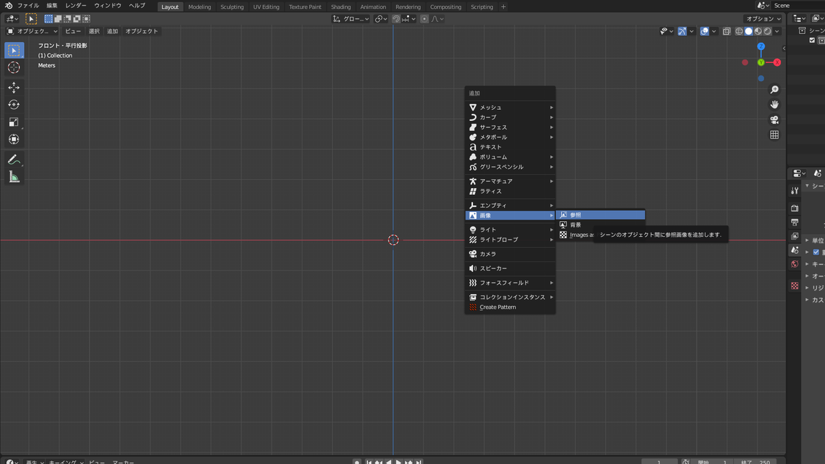Open the gizmo options dropdown arrow

coord(692,31)
